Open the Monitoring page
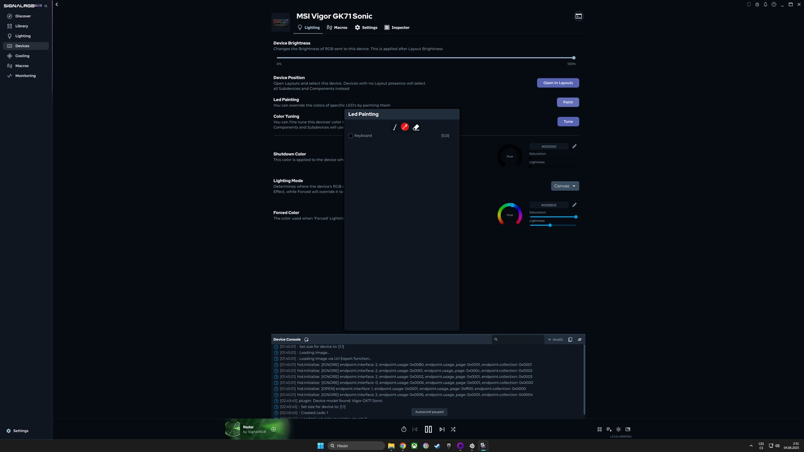The image size is (804, 452). (x=25, y=76)
